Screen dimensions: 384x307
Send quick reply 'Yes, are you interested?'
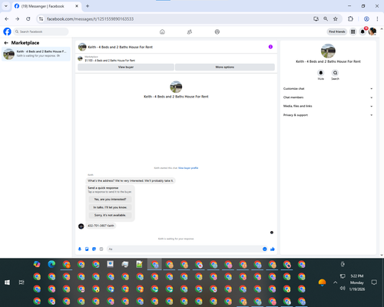point(110,200)
